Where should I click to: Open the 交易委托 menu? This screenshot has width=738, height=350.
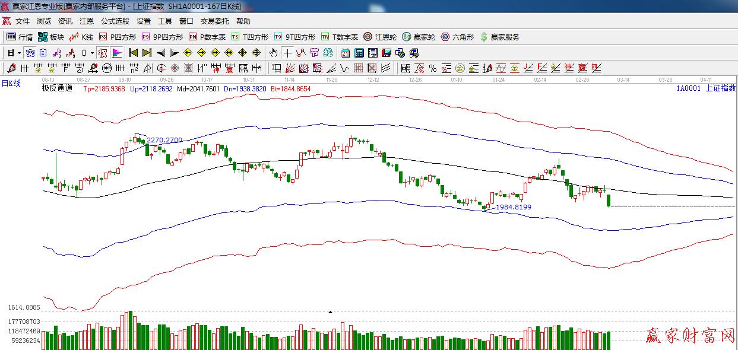point(214,21)
